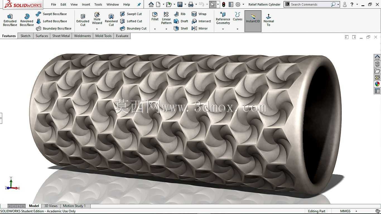Expand the Fillet dropdown arrow
The width and height of the screenshot is (381, 214).
point(155,29)
